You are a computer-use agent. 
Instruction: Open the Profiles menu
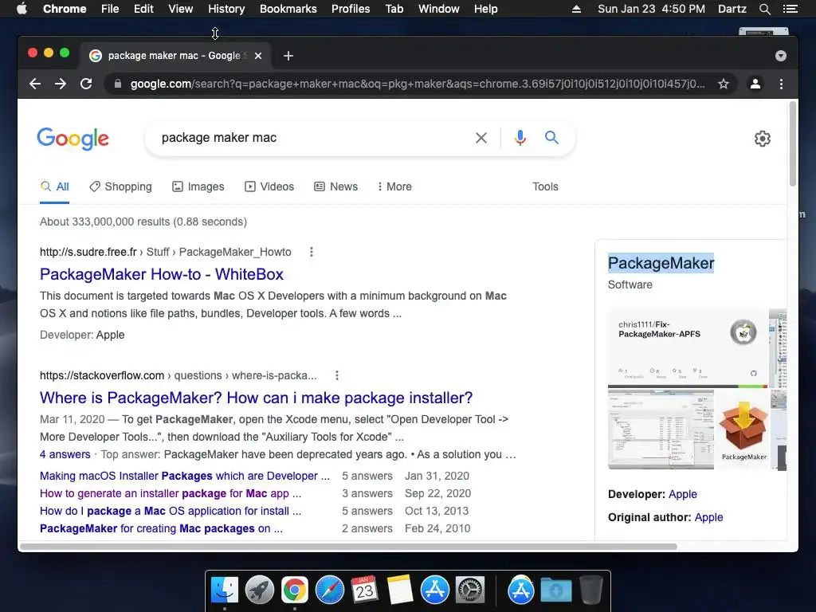click(x=351, y=9)
